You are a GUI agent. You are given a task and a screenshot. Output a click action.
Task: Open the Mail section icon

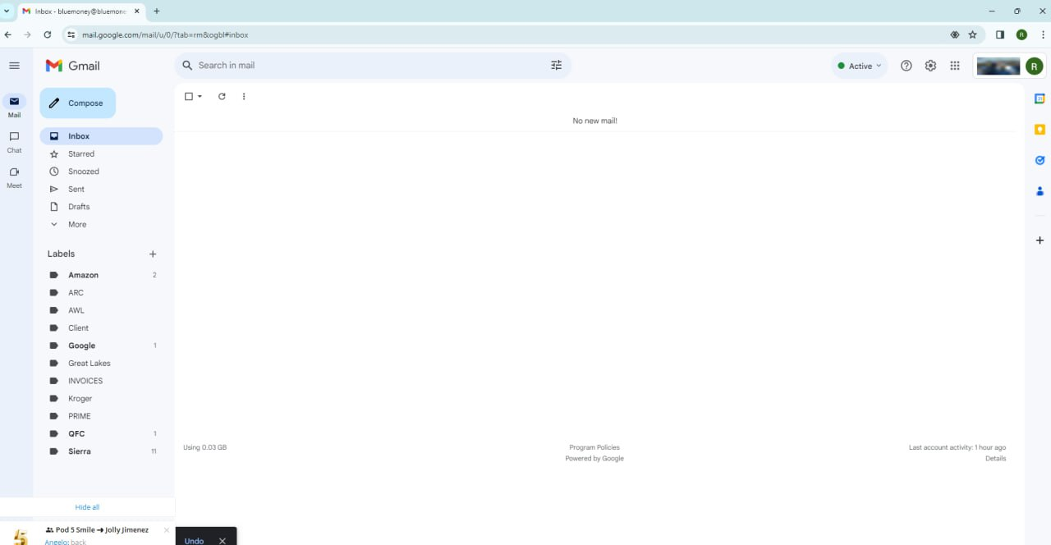coord(14,102)
